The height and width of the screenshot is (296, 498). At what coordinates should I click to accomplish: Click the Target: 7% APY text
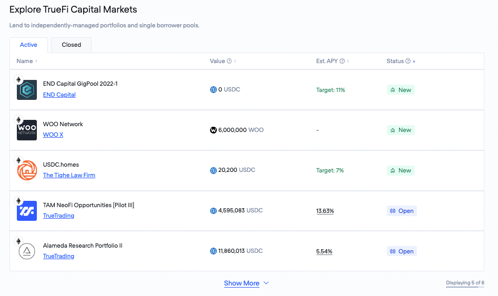[x=330, y=171]
